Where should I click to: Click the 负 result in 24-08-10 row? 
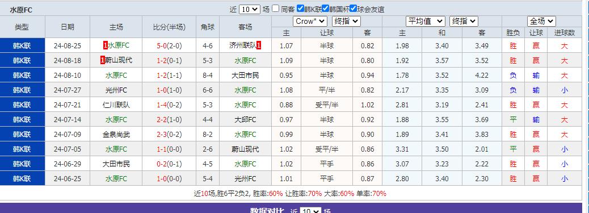513,76
